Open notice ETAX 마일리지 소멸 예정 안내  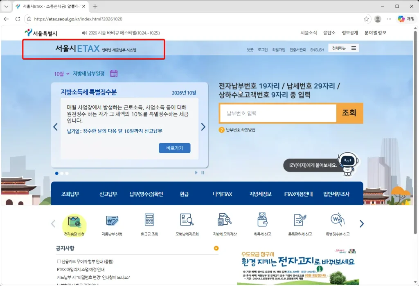pyautogui.click(x=81, y=270)
